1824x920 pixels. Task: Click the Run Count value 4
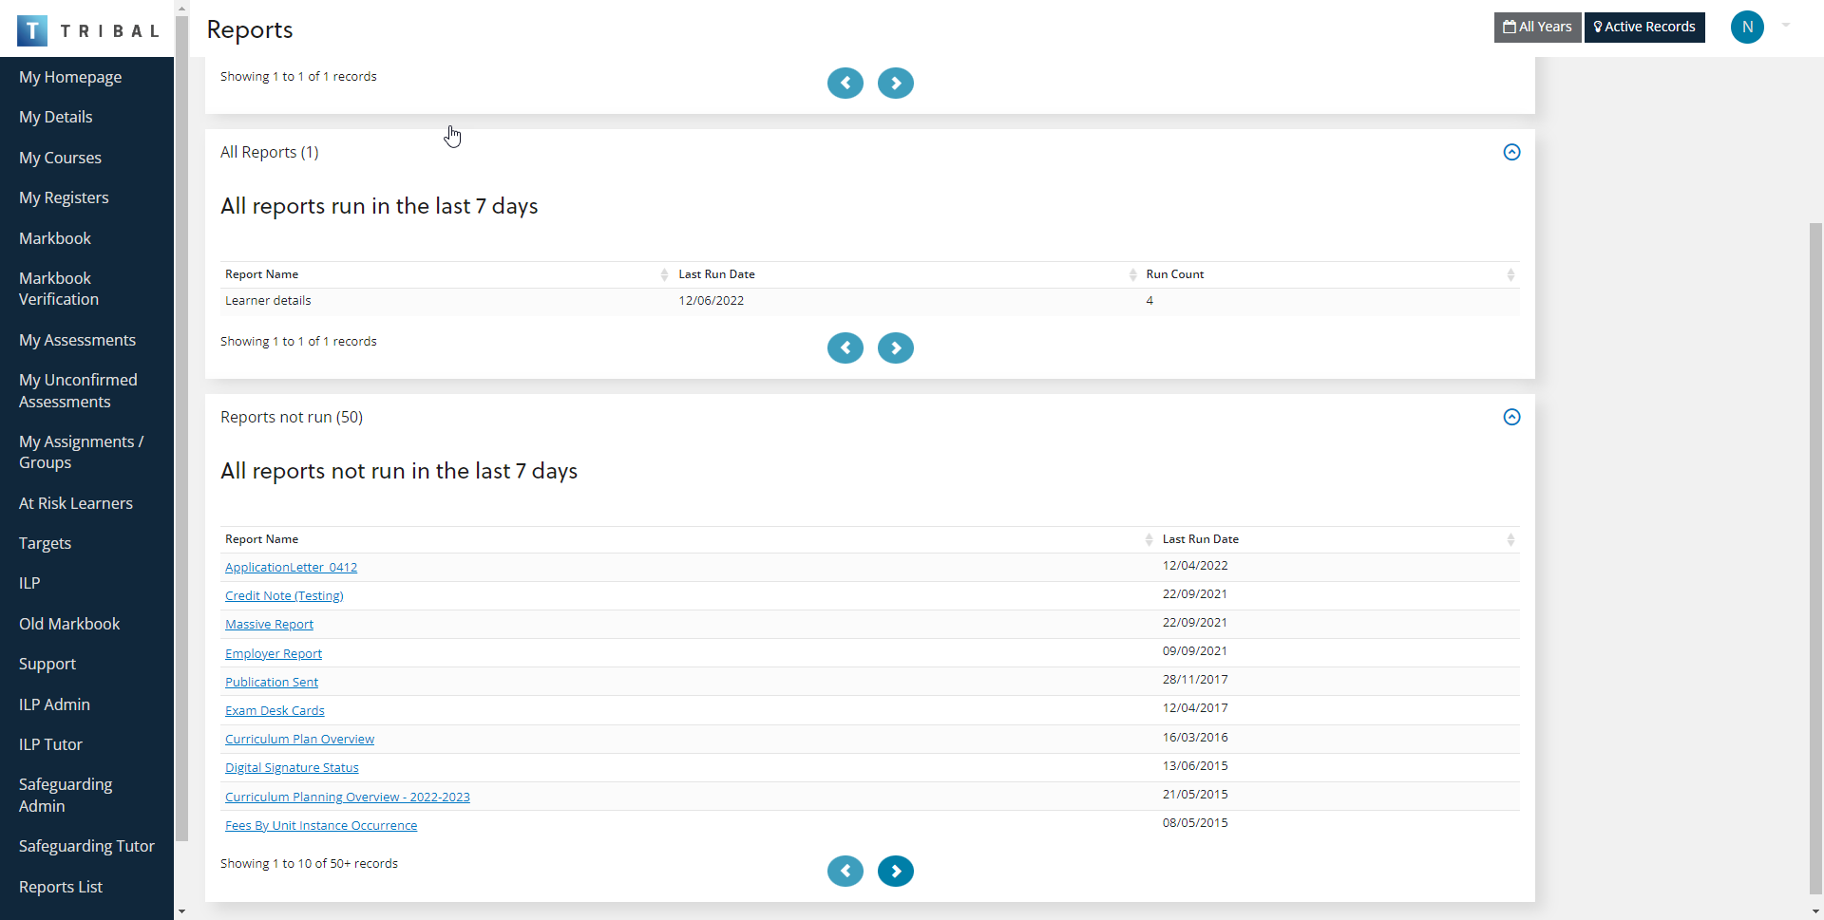click(1149, 301)
